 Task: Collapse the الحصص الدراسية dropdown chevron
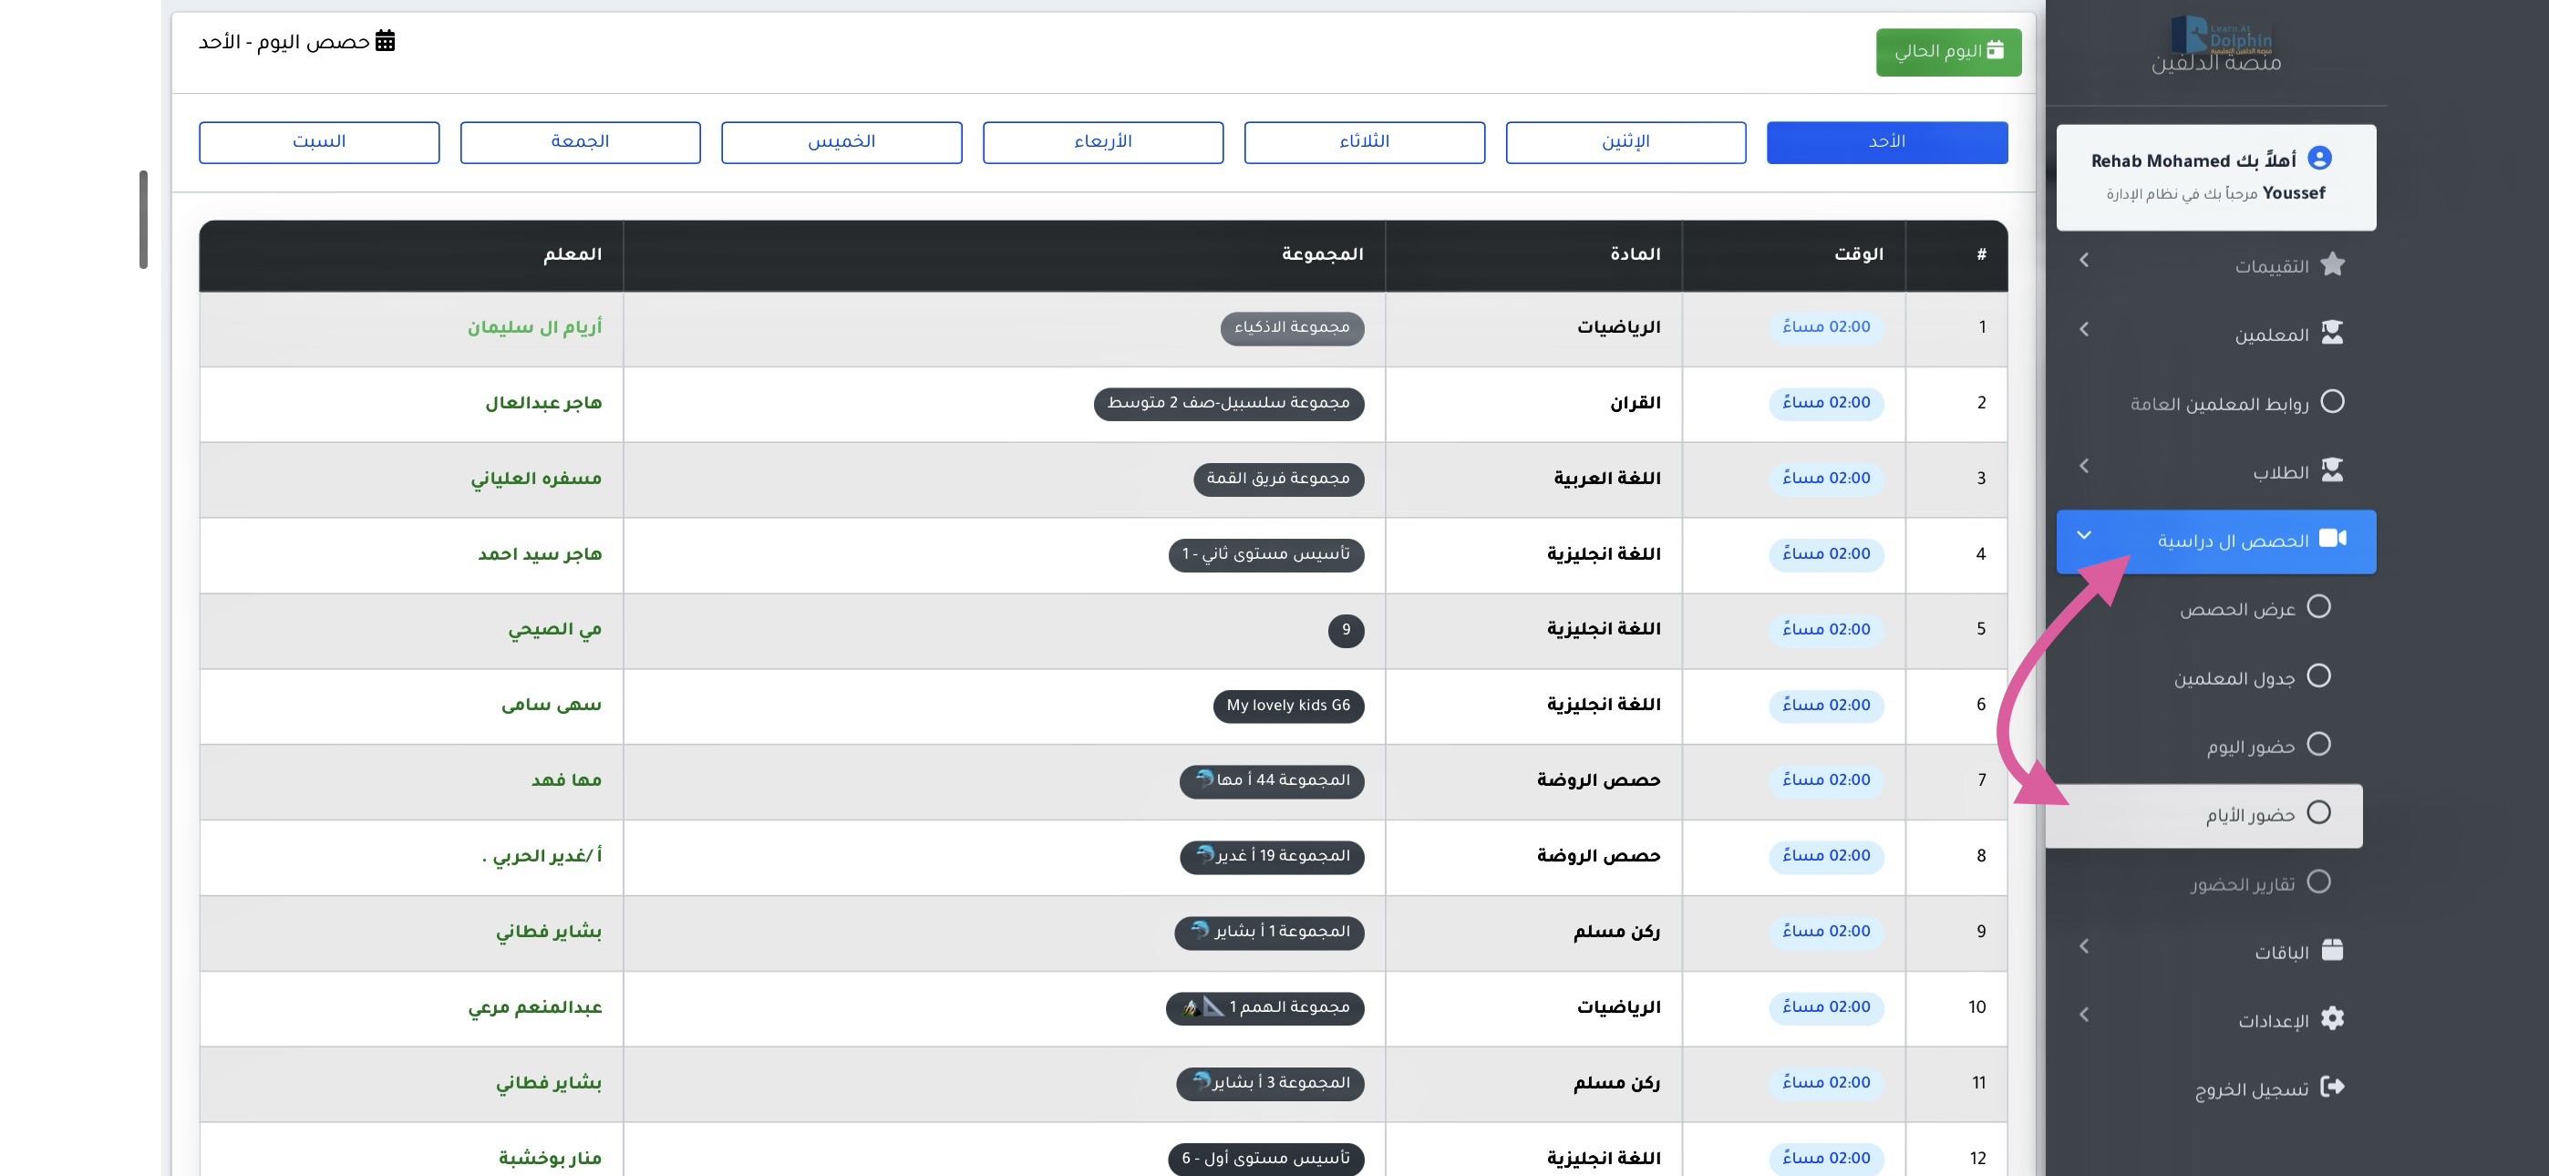pos(2084,535)
